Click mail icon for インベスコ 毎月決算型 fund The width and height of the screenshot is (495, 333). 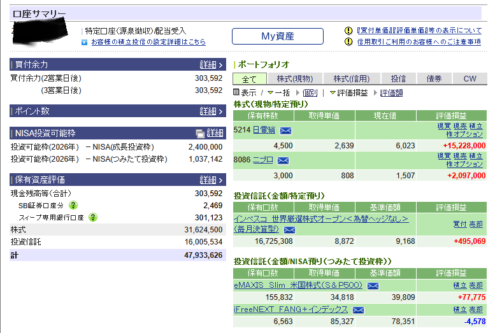(x=289, y=230)
